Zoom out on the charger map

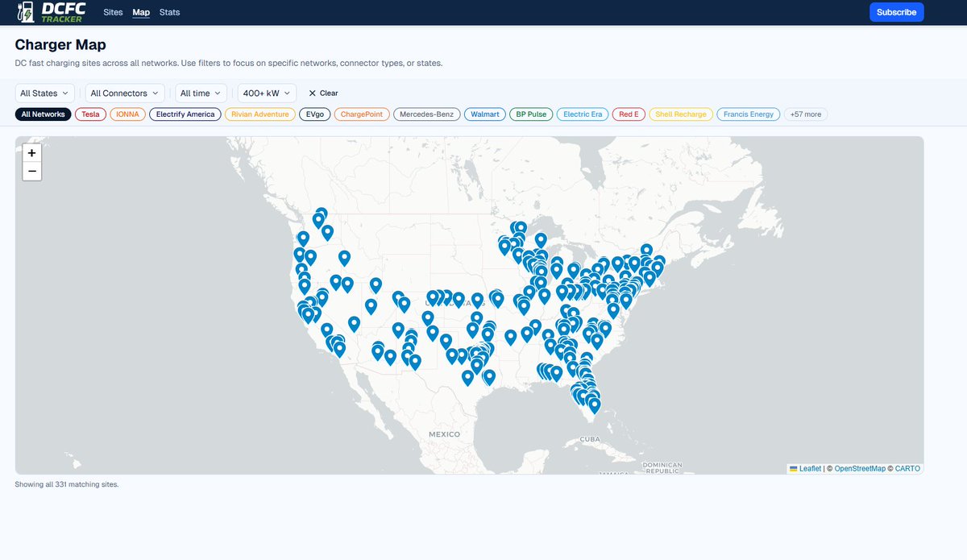click(x=31, y=171)
